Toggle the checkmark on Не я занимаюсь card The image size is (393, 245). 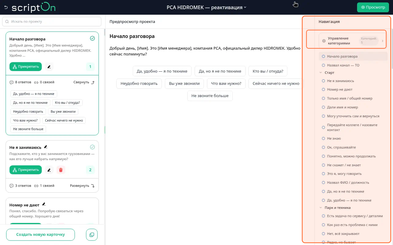(92, 147)
